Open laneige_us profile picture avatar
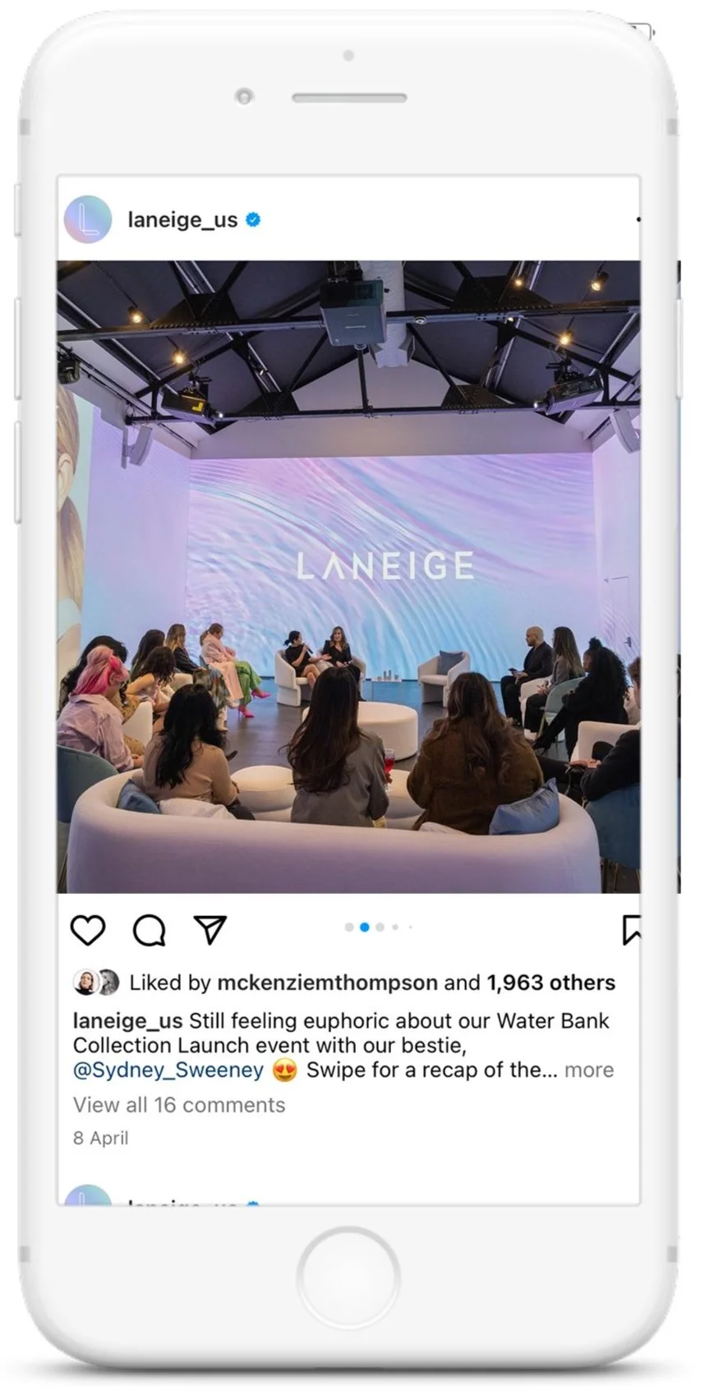This screenshot has width=728, height=1391. [88, 219]
